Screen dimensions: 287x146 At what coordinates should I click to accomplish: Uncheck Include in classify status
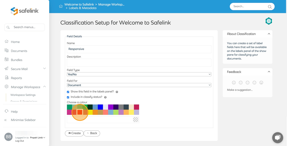pyautogui.click(x=68, y=97)
